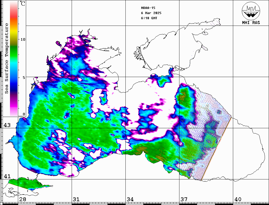The image size is (269, 205).
Task: Click longitude label "28"
Action: pyautogui.click(x=23, y=199)
